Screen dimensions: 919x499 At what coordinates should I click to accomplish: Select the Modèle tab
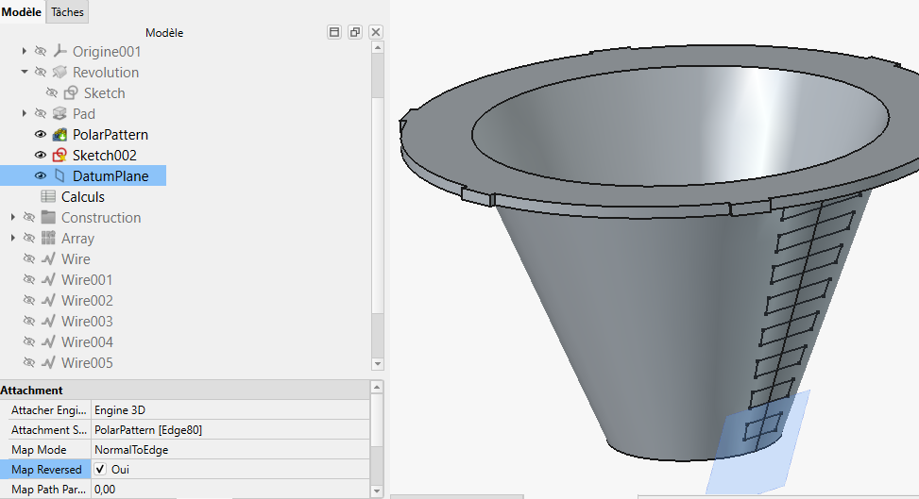22,12
